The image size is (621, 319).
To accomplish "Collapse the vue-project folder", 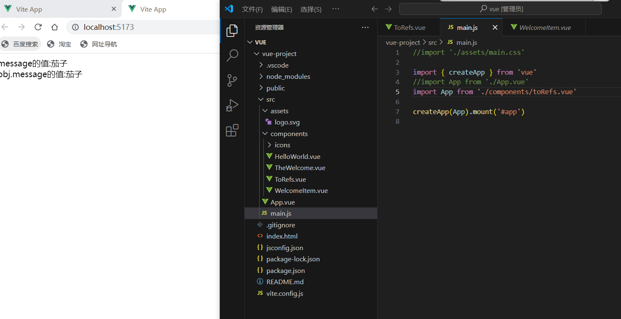I will point(256,54).
